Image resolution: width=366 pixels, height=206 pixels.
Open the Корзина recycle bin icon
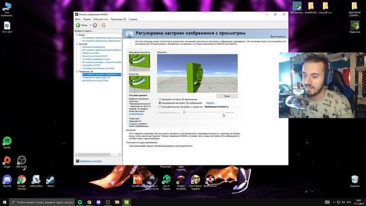(x=355, y=181)
